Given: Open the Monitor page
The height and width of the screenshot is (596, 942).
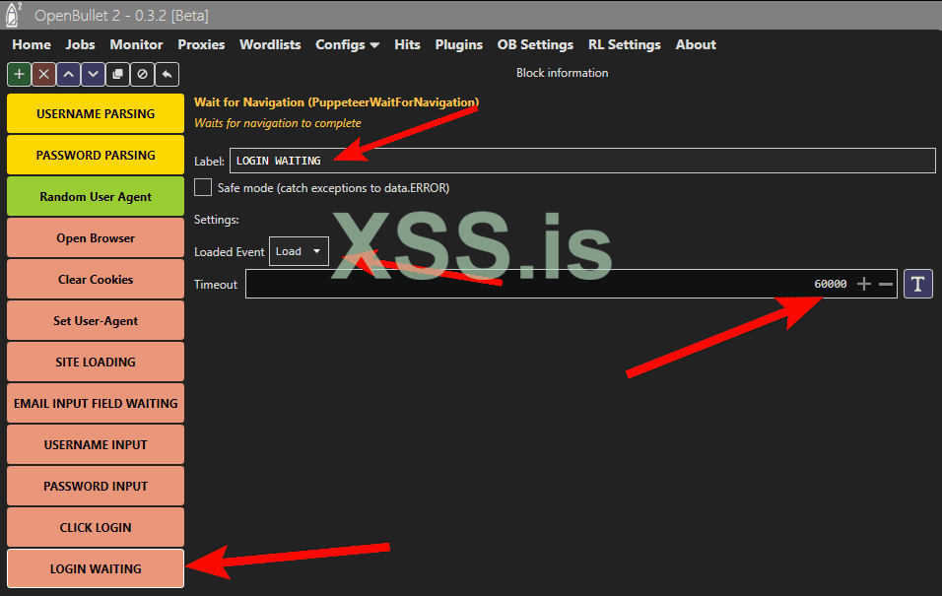Looking at the screenshot, I should [136, 44].
